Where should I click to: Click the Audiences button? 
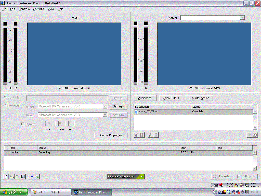click(x=145, y=98)
